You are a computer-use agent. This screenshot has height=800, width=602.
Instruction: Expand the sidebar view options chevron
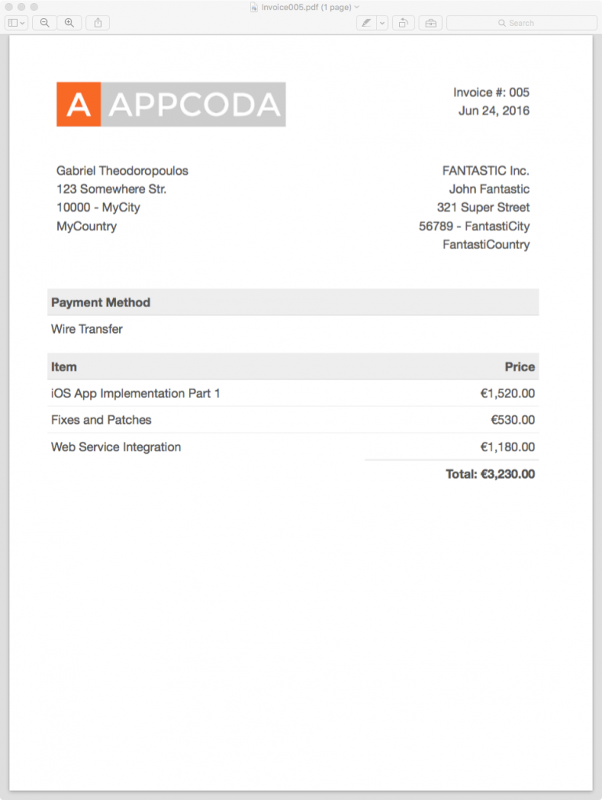pos(21,22)
